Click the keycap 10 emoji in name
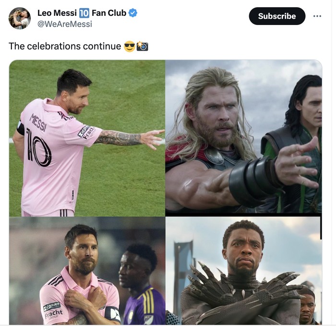The image size is (336, 326). point(84,13)
